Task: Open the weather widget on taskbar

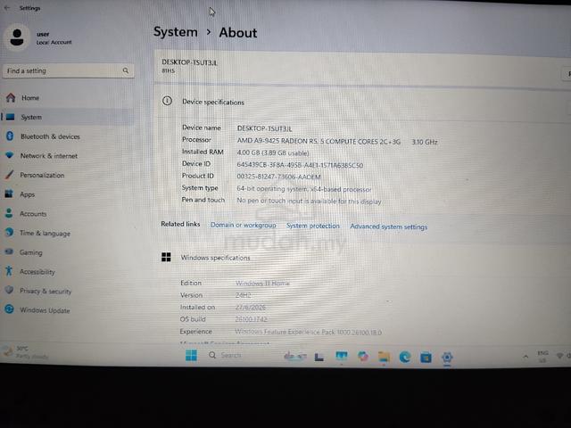Action: tap(26, 352)
